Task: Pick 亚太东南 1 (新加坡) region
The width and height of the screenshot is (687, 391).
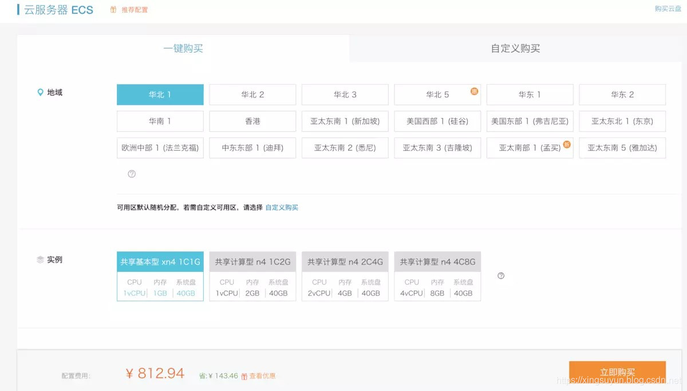Action: pyautogui.click(x=345, y=121)
